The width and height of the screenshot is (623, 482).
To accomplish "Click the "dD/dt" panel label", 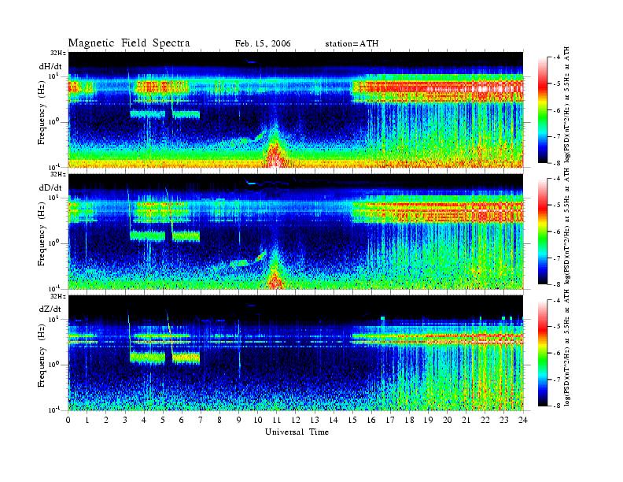I will 50,187.
